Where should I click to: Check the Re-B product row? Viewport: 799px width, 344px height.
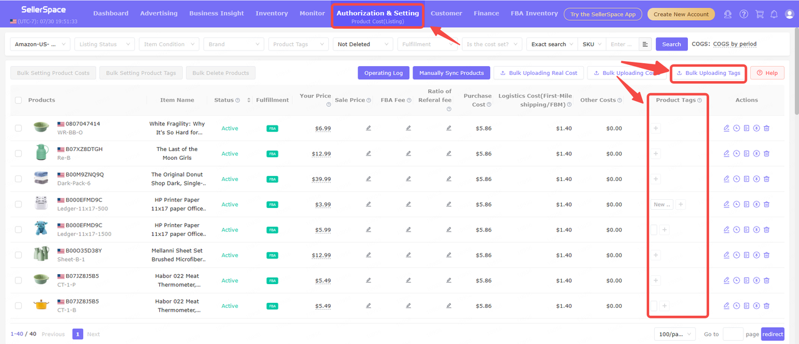[18, 154]
